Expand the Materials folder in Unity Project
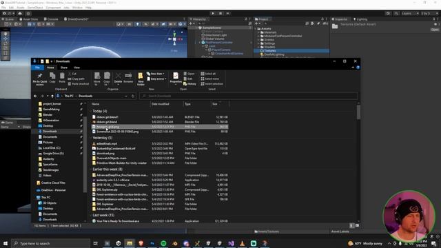Image resolution: width=441 pixels, height=248 pixels. (258, 32)
